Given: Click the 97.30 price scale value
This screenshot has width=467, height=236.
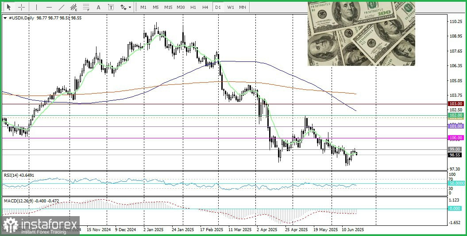Looking at the screenshot, I should [455, 169].
